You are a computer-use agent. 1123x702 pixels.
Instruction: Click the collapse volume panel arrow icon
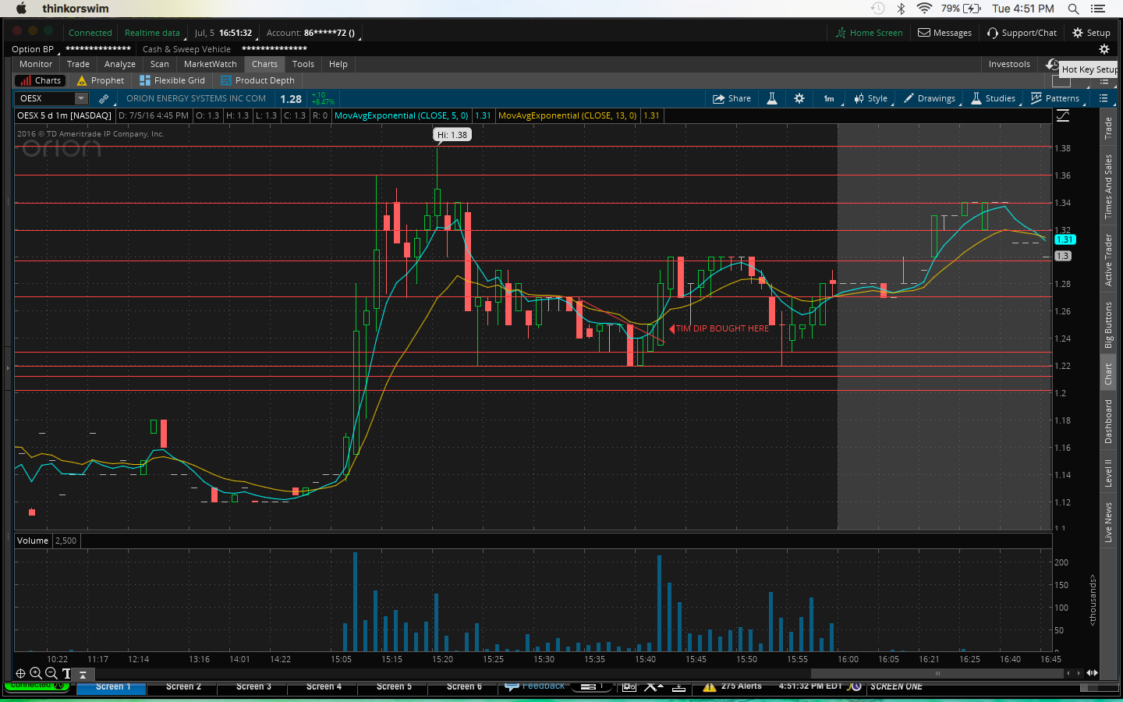pyautogui.click(x=83, y=675)
